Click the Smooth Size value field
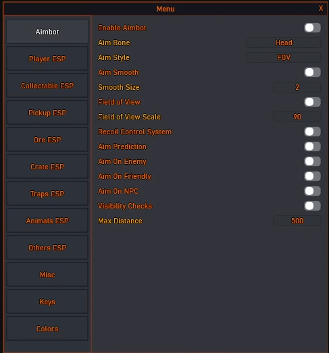 297,87
